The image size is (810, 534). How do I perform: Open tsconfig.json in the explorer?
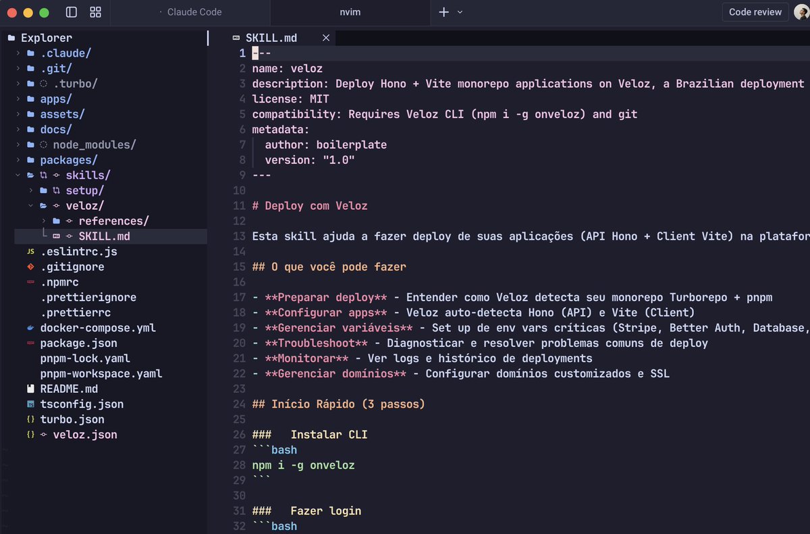[82, 404]
